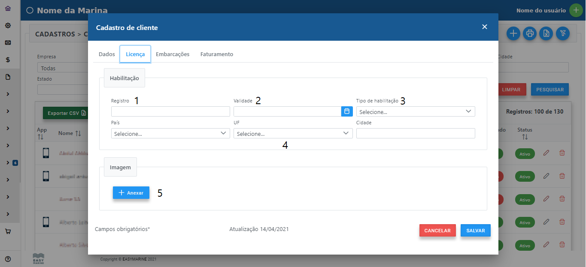Viewport: 586px width, 267px height.
Task: Open the País dropdown
Action: coord(170,134)
